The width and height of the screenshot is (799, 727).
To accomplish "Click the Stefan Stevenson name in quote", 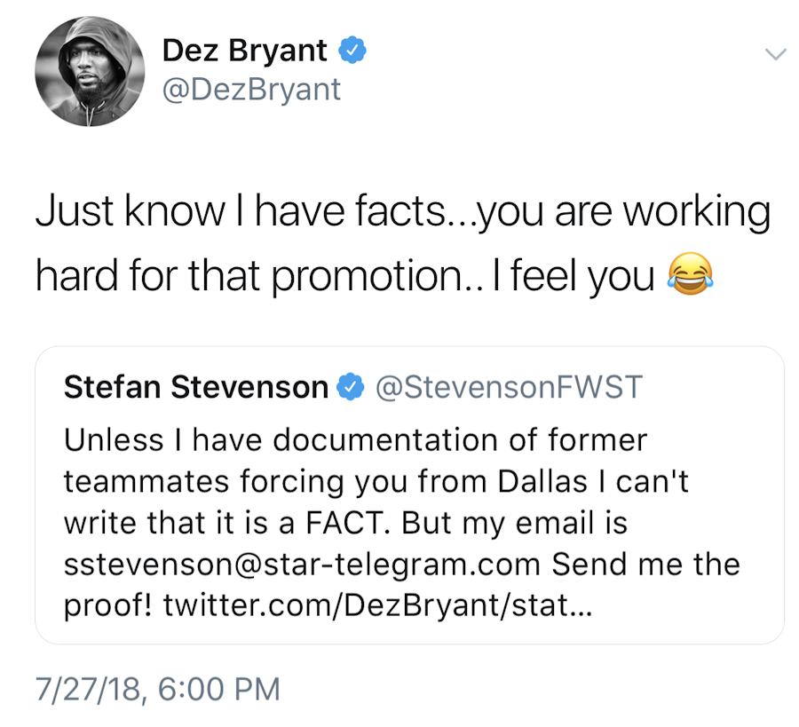I will [195, 388].
